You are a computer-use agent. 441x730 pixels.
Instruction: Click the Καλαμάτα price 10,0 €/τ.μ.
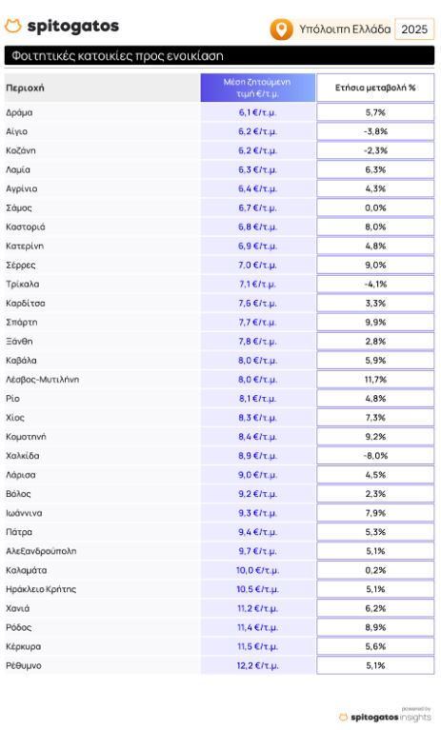[257, 570]
